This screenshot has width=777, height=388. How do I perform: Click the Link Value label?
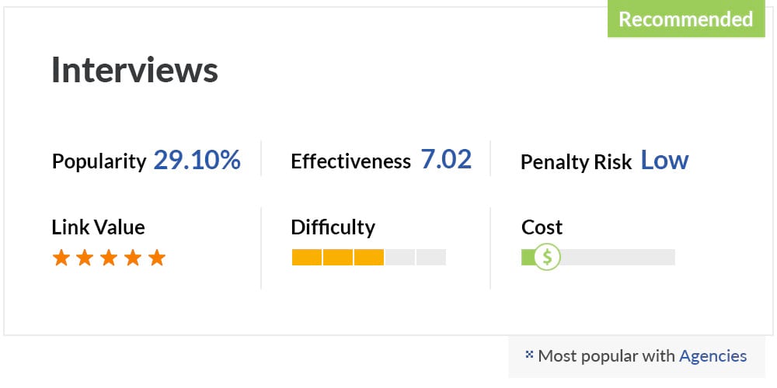coord(98,227)
